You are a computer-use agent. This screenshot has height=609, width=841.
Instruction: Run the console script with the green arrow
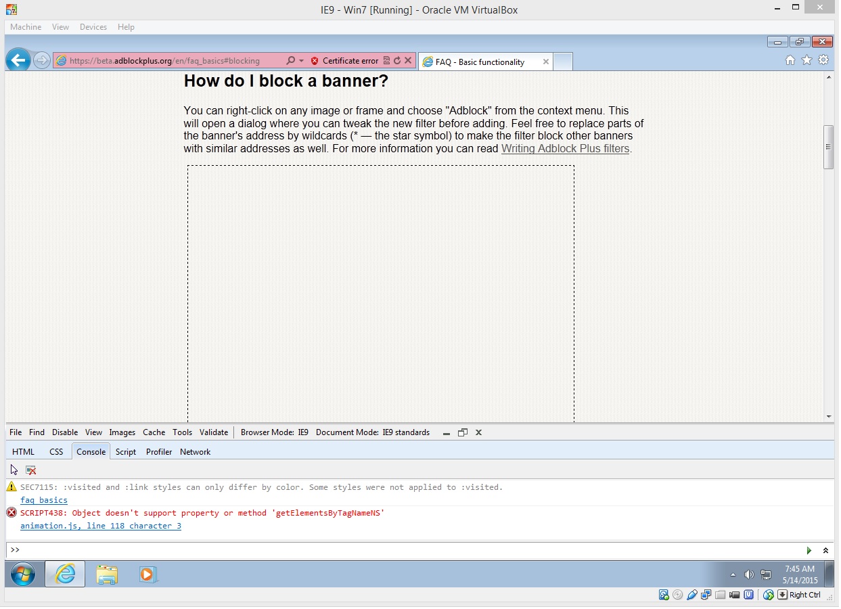coord(809,551)
